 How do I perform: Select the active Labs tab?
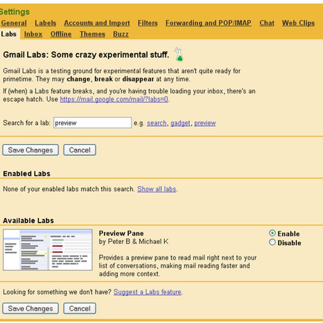[9, 34]
